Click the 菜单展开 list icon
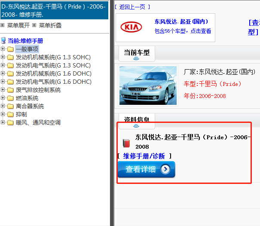260x226 pixels. pos(2,25)
